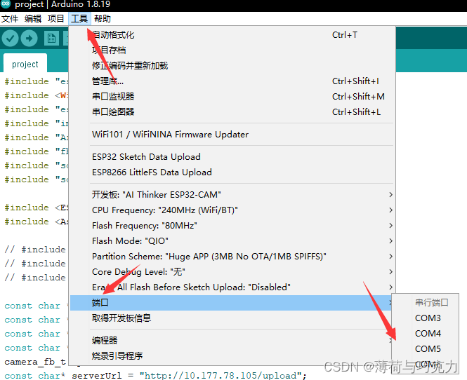Open the 编辑 menu
This screenshot has width=467, height=380.
tap(33, 19)
